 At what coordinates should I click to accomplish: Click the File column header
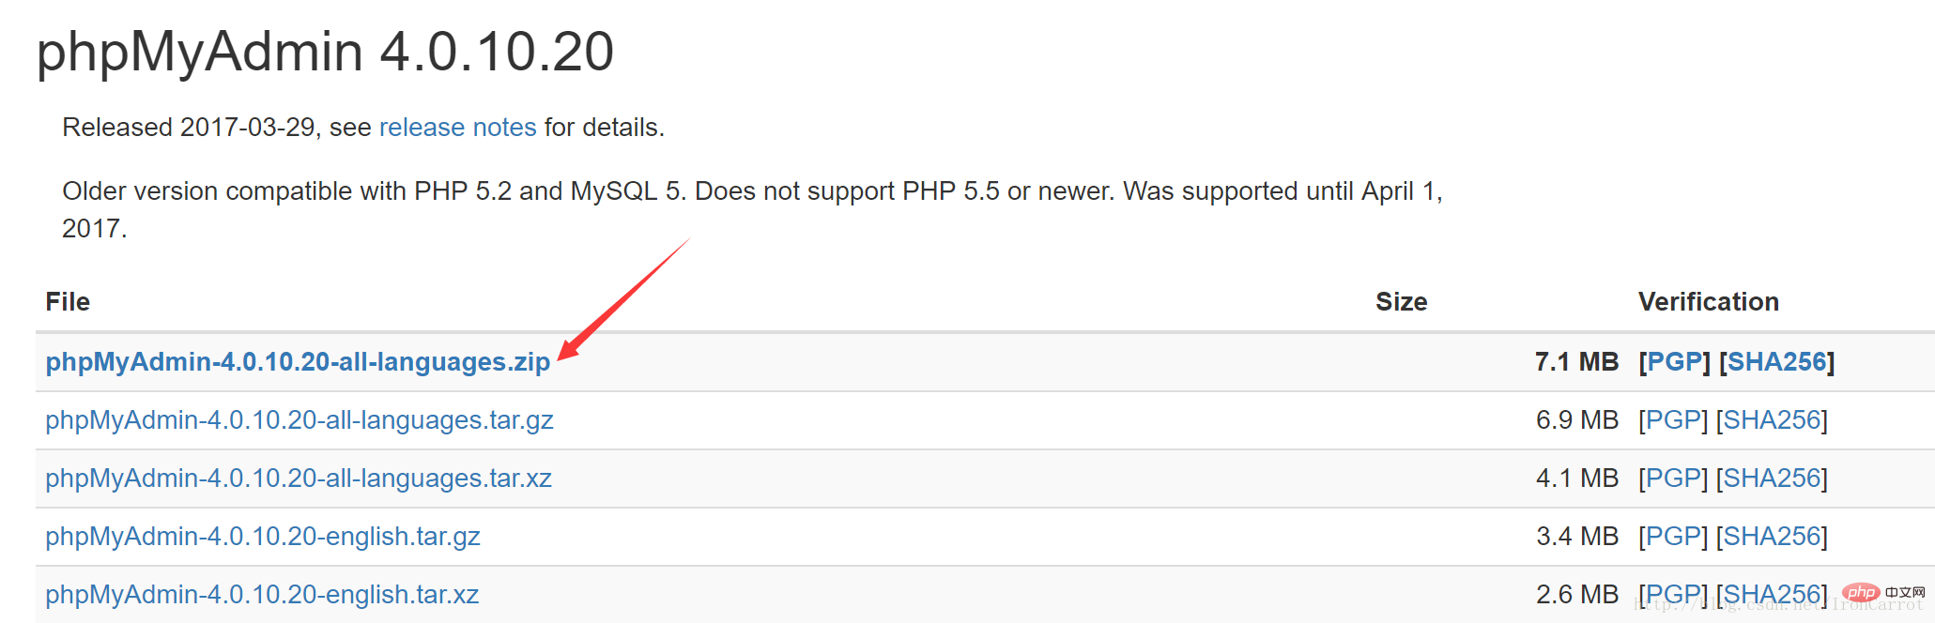(68, 301)
